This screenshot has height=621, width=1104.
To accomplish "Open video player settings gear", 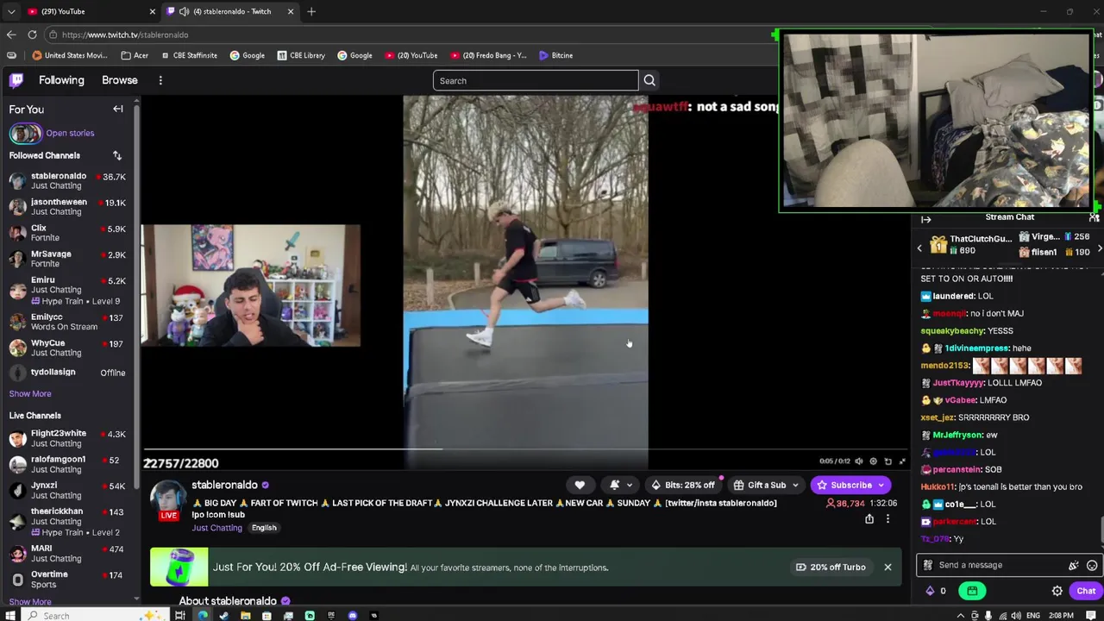I will (x=873, y=461).
